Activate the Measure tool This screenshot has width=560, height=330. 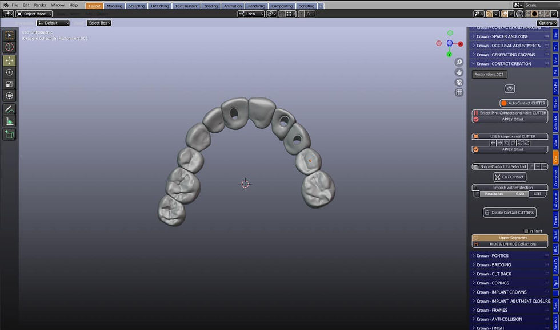click(x=9, y=121)
